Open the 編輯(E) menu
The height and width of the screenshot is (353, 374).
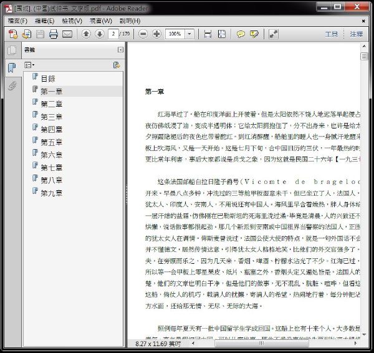click(x=45, y=21)
